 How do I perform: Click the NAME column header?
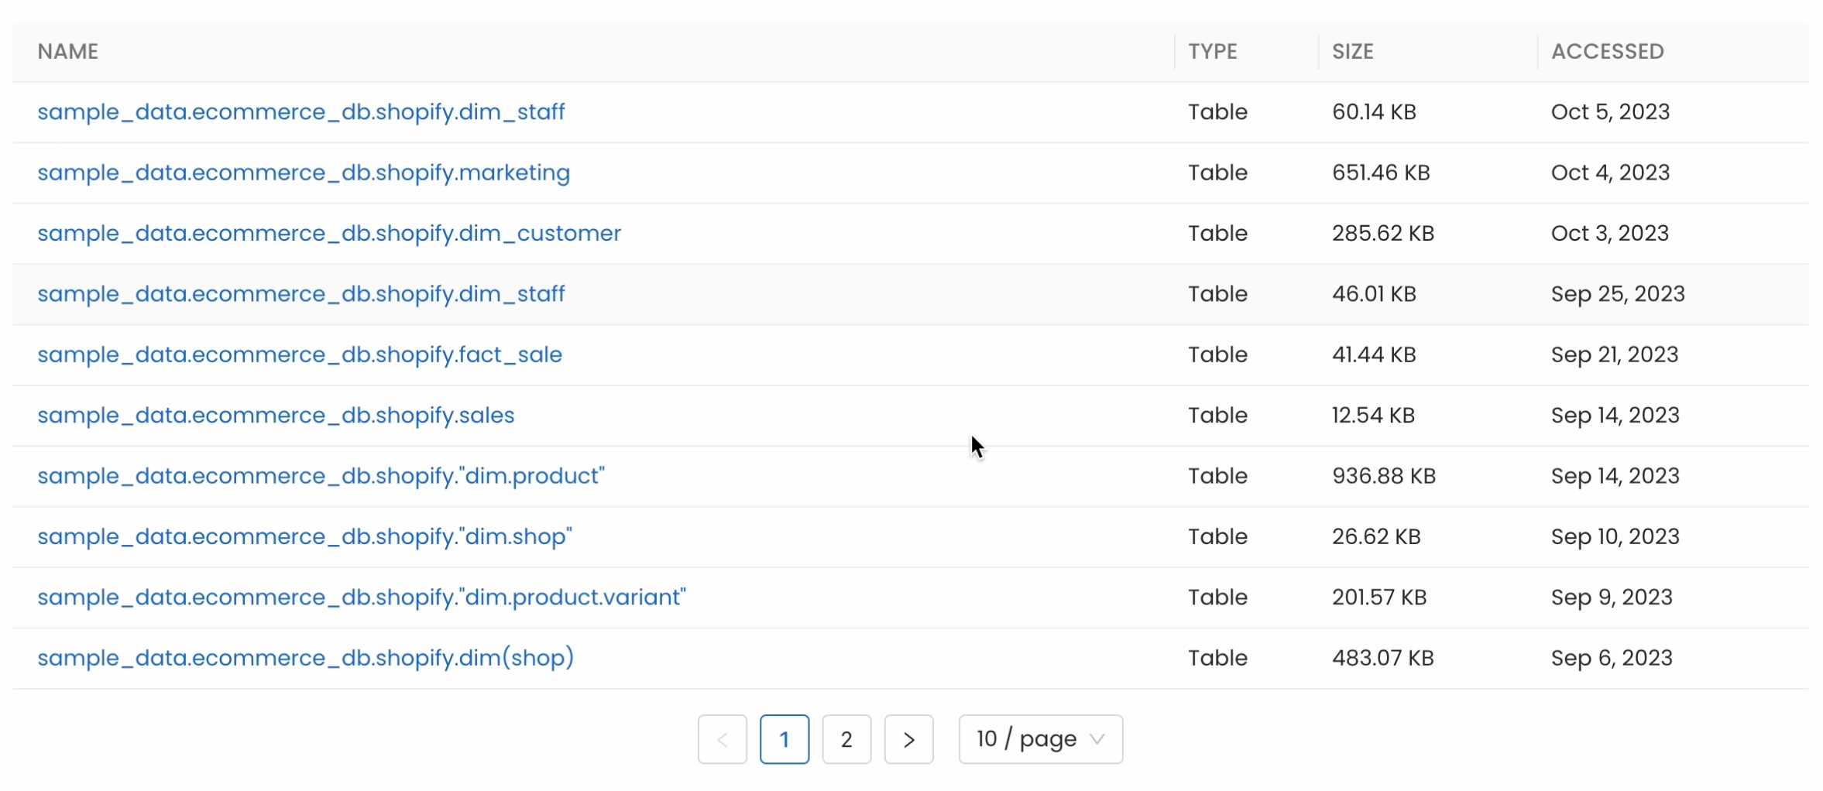[x=68, y=52]
